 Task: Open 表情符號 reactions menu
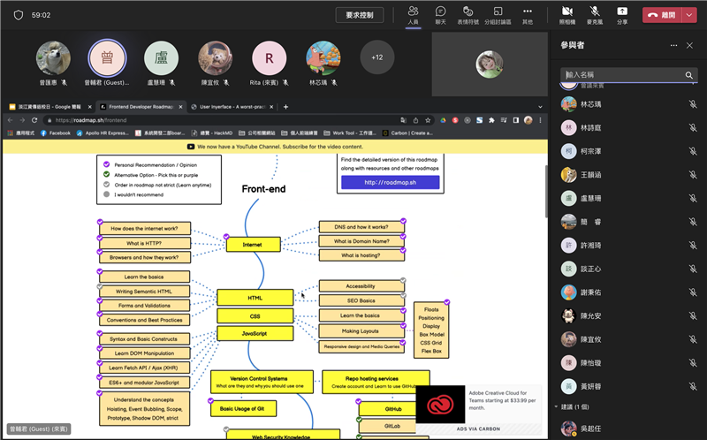[x=468, y=14]
